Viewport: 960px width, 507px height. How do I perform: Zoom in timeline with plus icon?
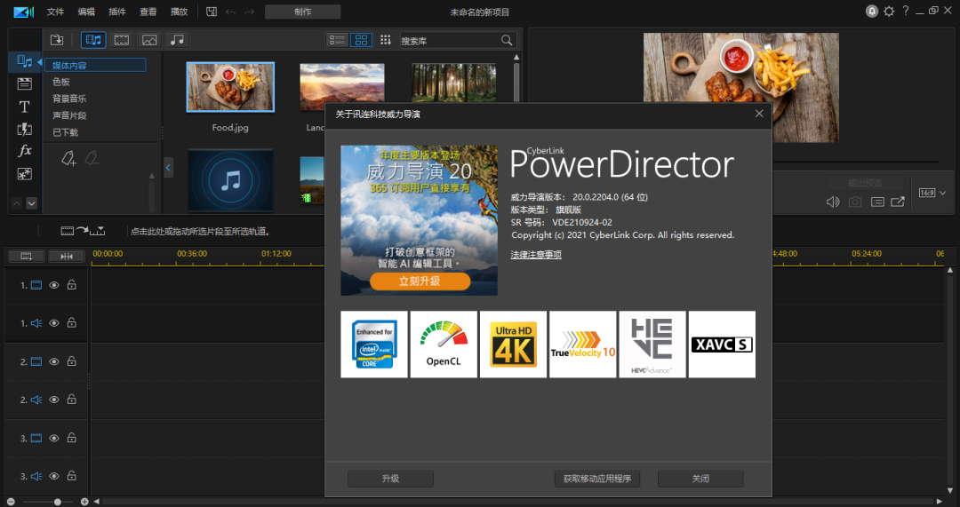84,502
